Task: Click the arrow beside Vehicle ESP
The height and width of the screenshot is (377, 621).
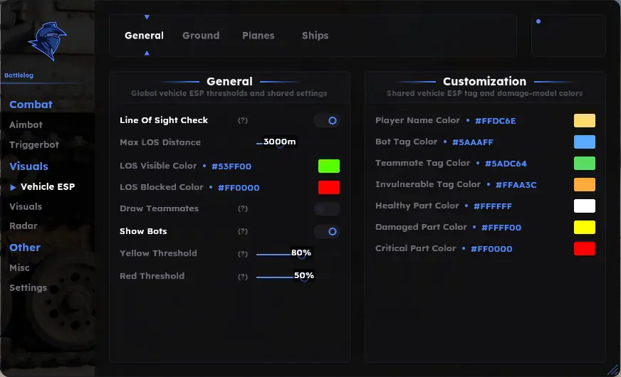Action: tap(13, 187)
